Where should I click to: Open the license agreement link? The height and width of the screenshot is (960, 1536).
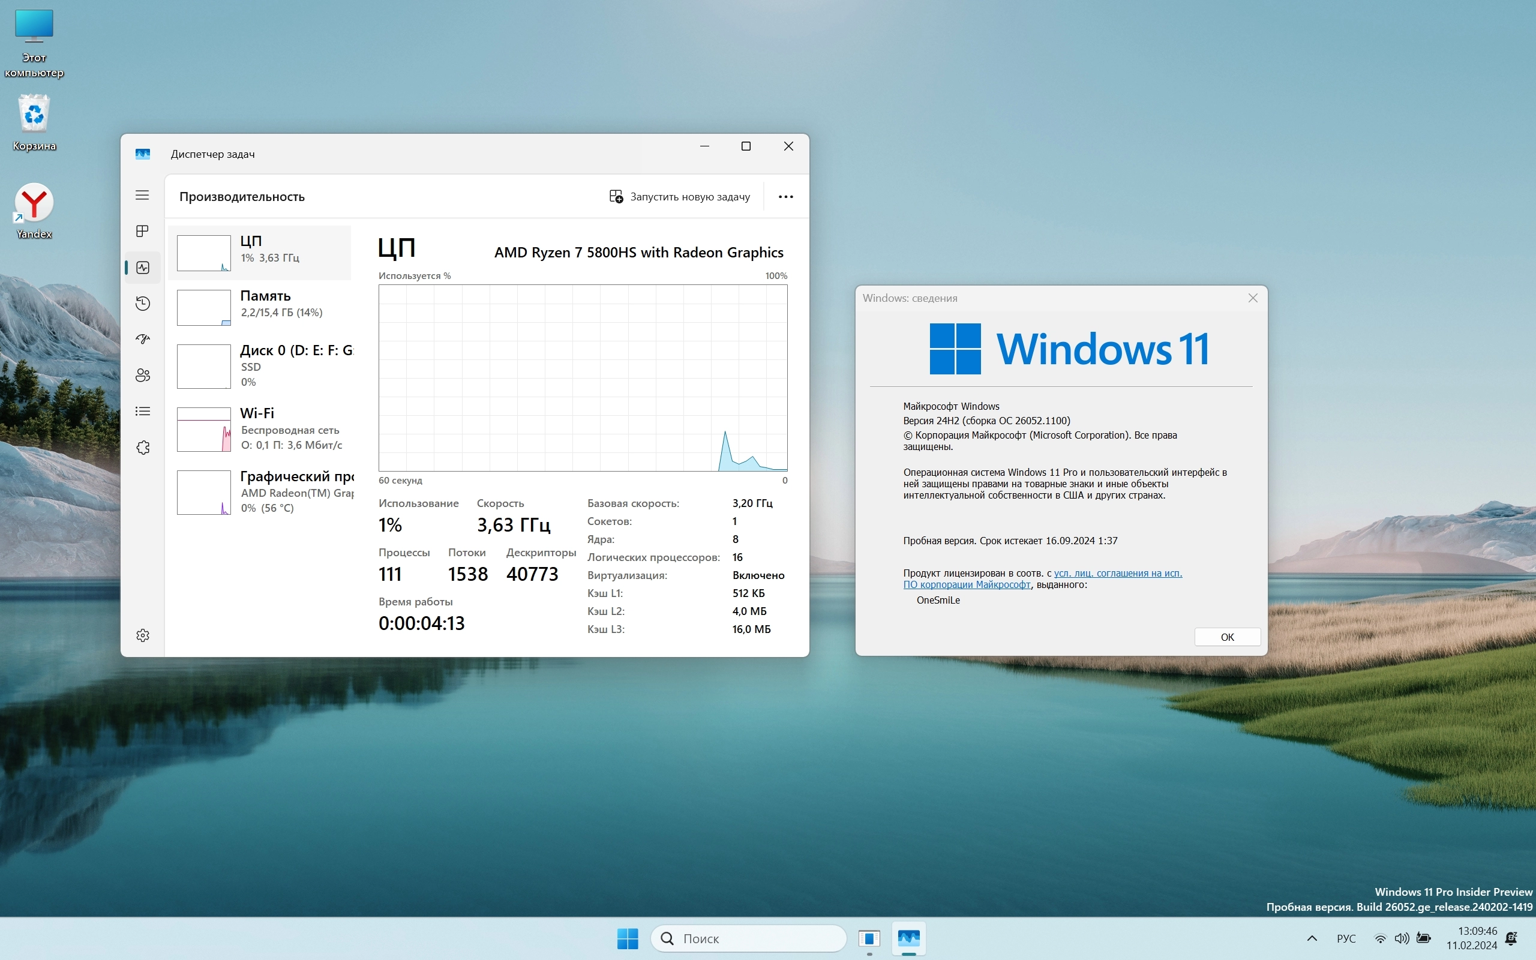pyautogui.click(x=1117, y=574)
